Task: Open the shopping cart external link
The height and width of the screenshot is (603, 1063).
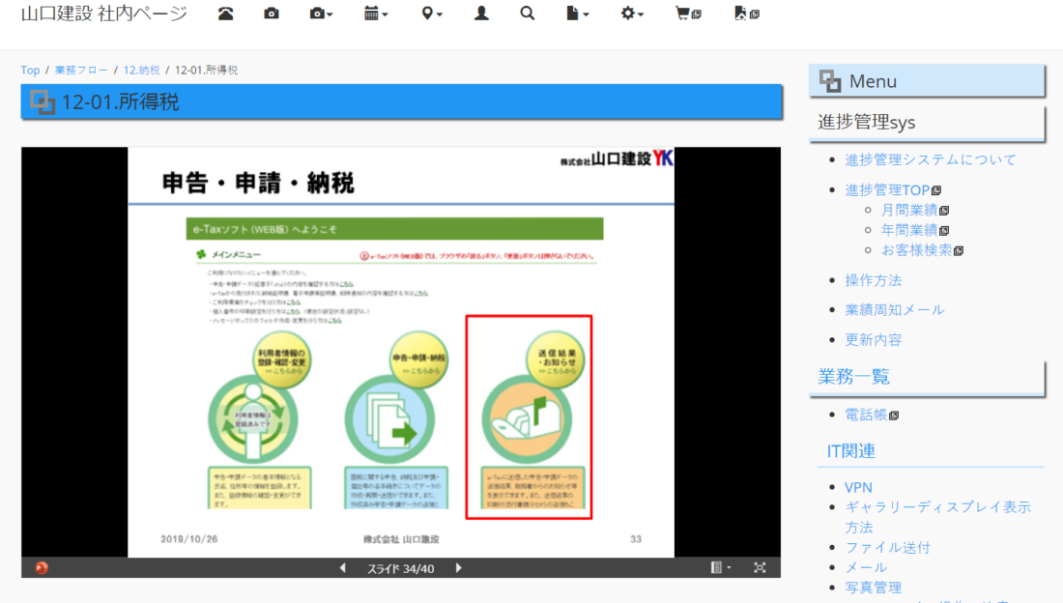Action: point(688,14)
